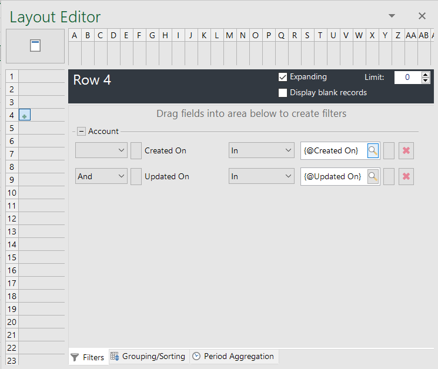Delete the Created On filter
The height and width of the screenshot is (369, 438).
[x=406, y=151]
